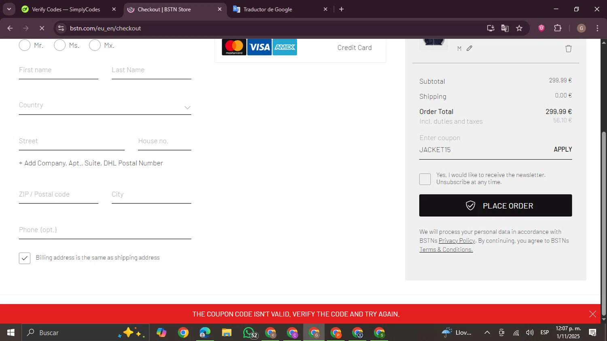View site information icon
Viewport: 607px width, 341px height.
pyautogui.click(x=61, y=28)
